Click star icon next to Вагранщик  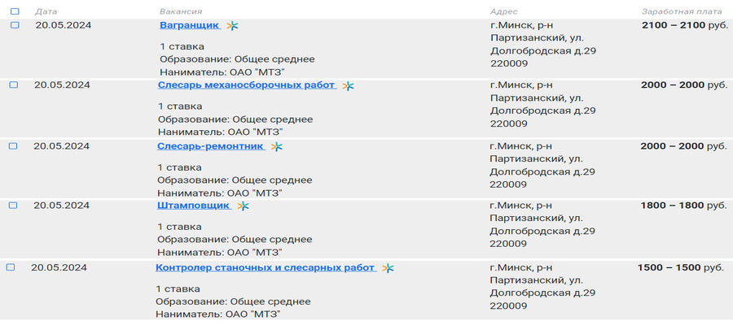[233, 26]
